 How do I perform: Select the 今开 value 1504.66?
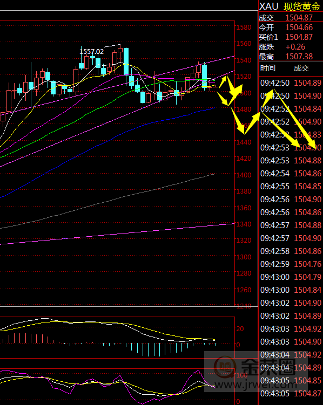click(299, 28)
